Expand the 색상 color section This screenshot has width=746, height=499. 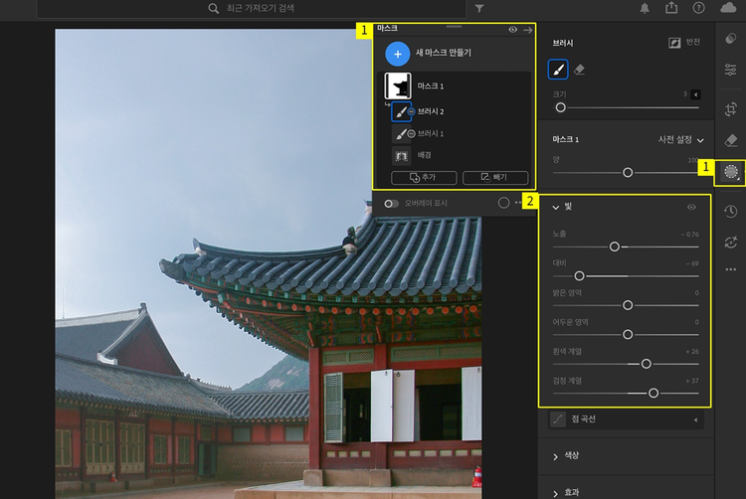pos(555,456)
